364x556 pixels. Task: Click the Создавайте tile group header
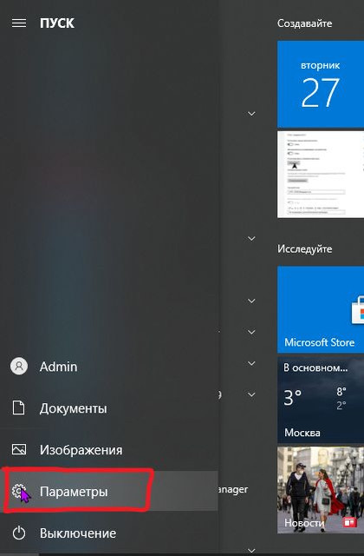[x=304, y=23]
